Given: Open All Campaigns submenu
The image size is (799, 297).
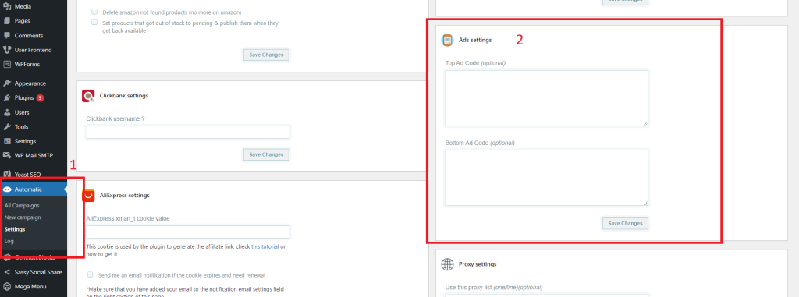Looking at the screenshot, I should [x=22, y=205].
